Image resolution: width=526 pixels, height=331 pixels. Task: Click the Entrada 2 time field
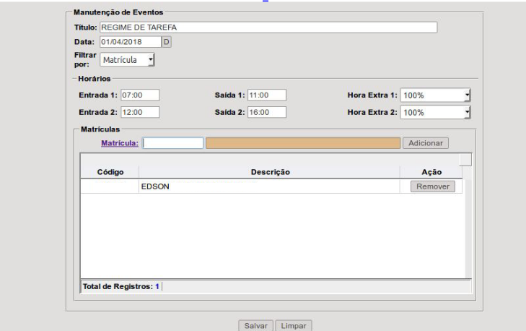140,112
